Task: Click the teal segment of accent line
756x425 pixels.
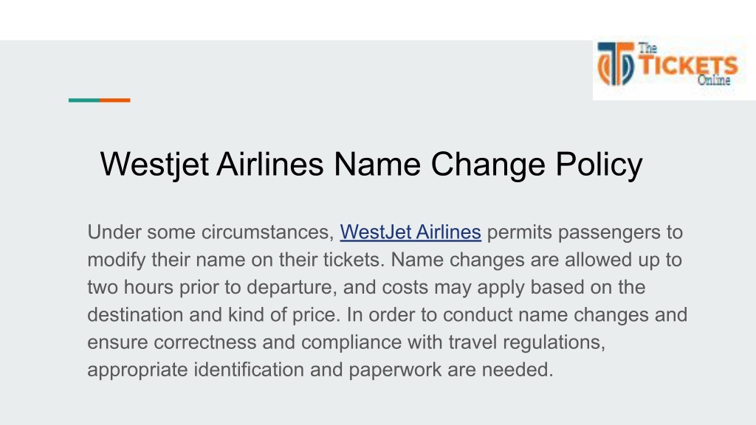Action: pos(84,100)
